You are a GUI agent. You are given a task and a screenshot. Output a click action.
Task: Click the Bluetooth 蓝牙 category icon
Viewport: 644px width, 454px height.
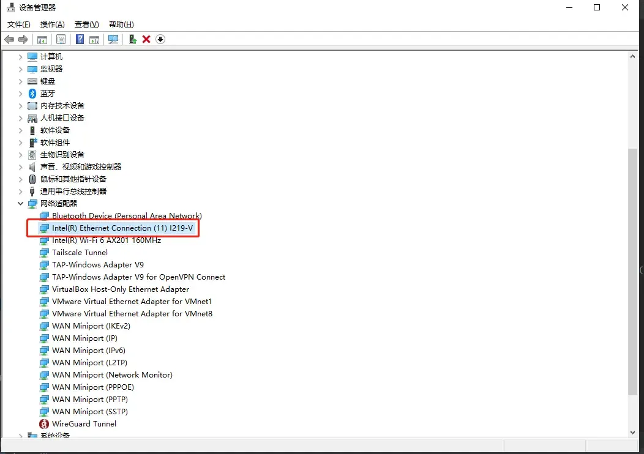(x=32, y=94)
